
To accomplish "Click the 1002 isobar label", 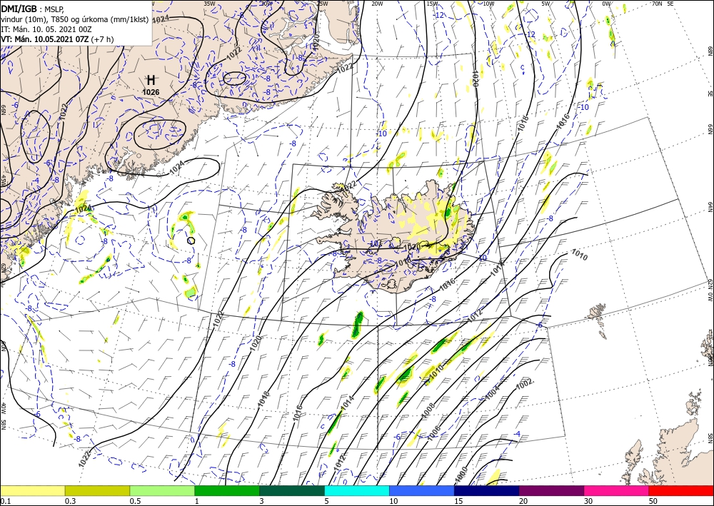I will [x=525, y=385].
